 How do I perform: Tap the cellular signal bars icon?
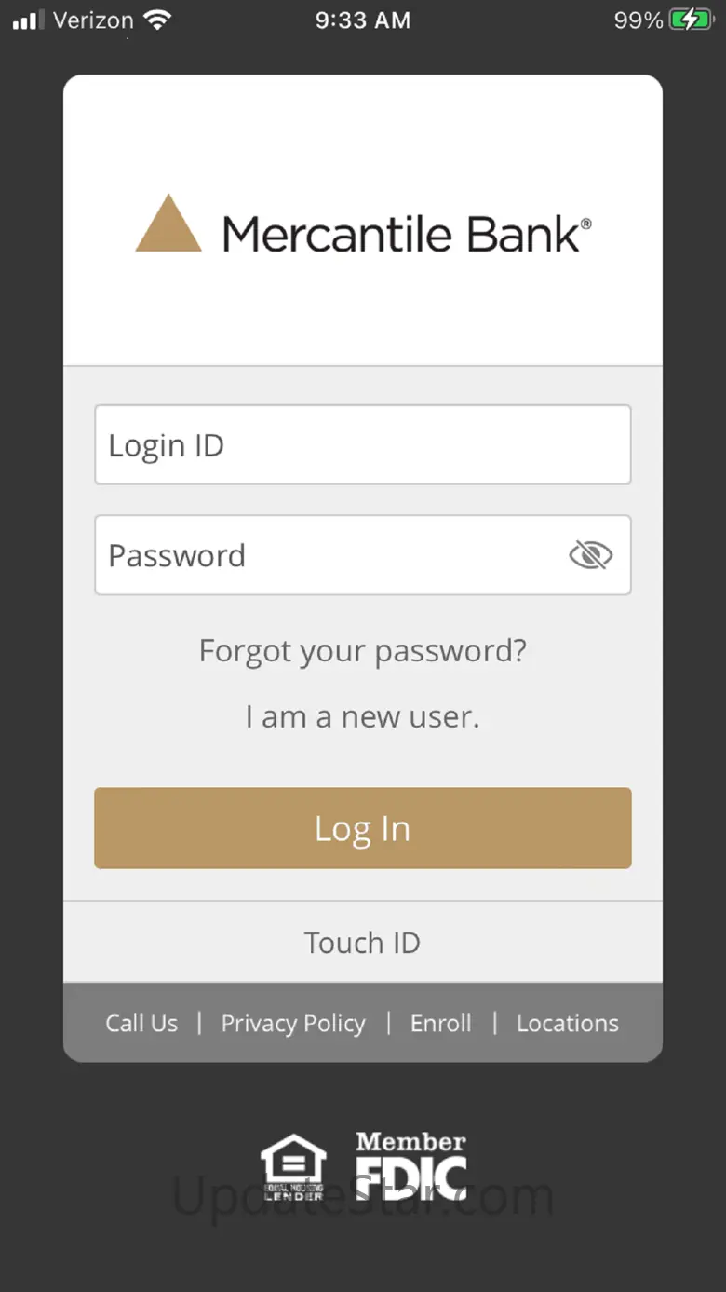click(28, 20)
